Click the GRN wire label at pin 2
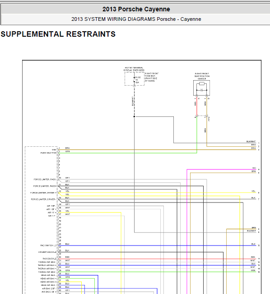 (67, 151)
